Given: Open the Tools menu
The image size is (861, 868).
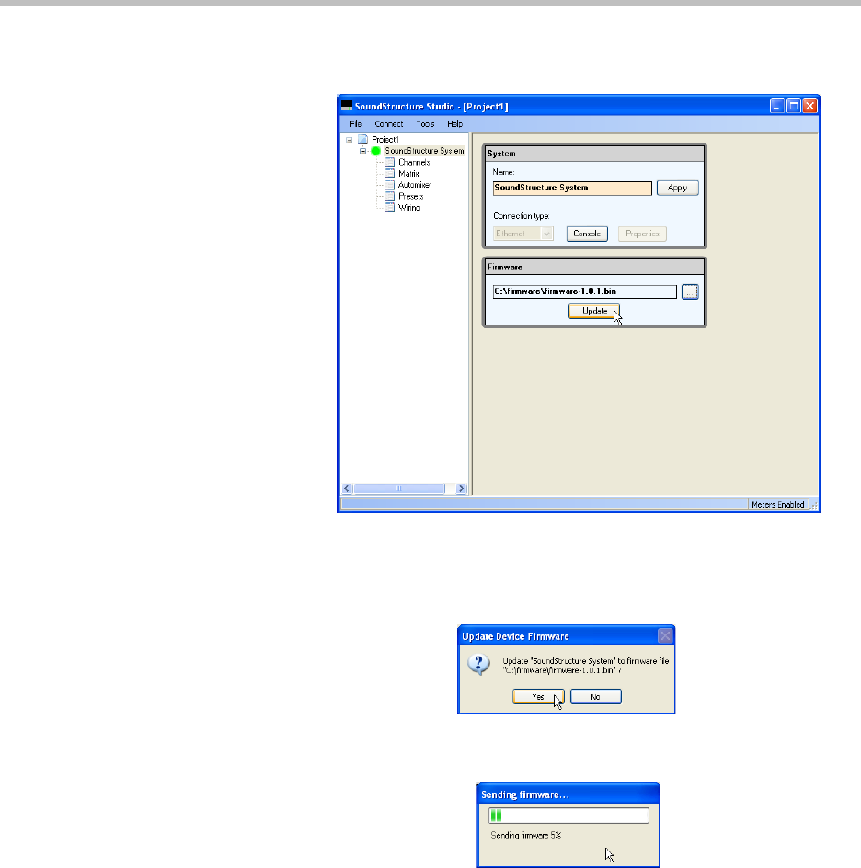Looking at the screenshot, I should pos(425,124).
